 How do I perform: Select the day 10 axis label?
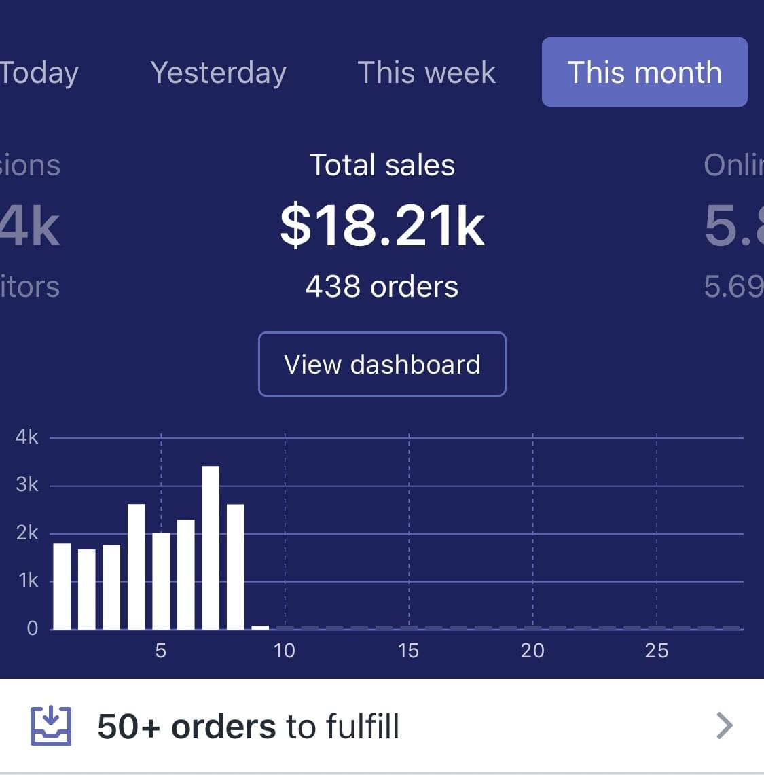click(285, 651)
